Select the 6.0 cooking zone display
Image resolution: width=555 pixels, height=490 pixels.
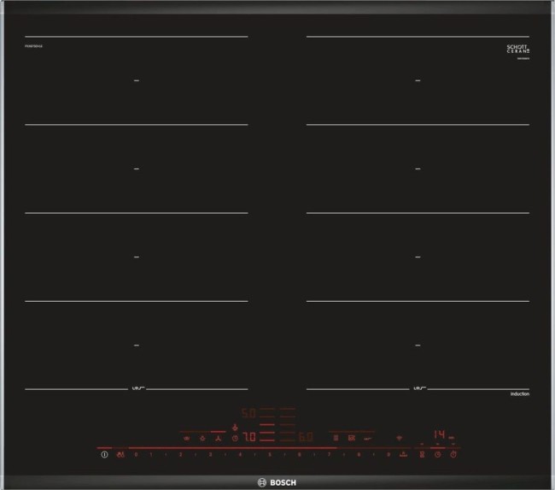pyautogui.click(x=306, y=437)
